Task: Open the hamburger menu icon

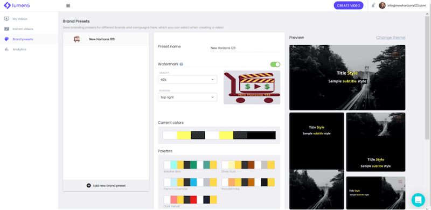Action: [x=68, y=5]
